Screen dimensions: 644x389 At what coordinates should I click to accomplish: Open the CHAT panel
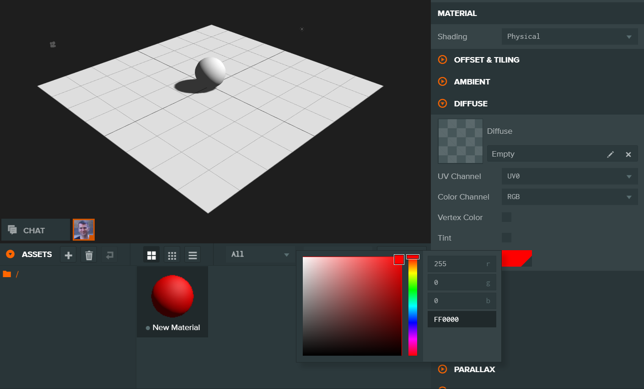tap(36, 230)
